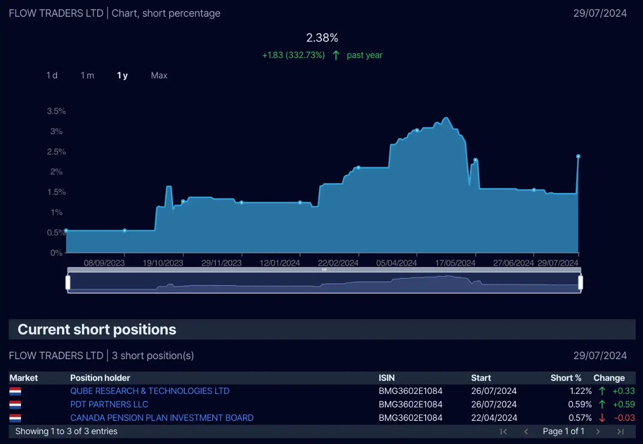Click the +0.59 change value
Screen dimensions: 643x444
[x=624, y=404]
